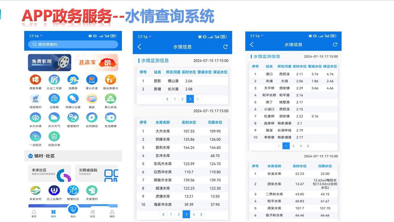Click the refresh icon in the middle phone header

(x=225, y=47)
